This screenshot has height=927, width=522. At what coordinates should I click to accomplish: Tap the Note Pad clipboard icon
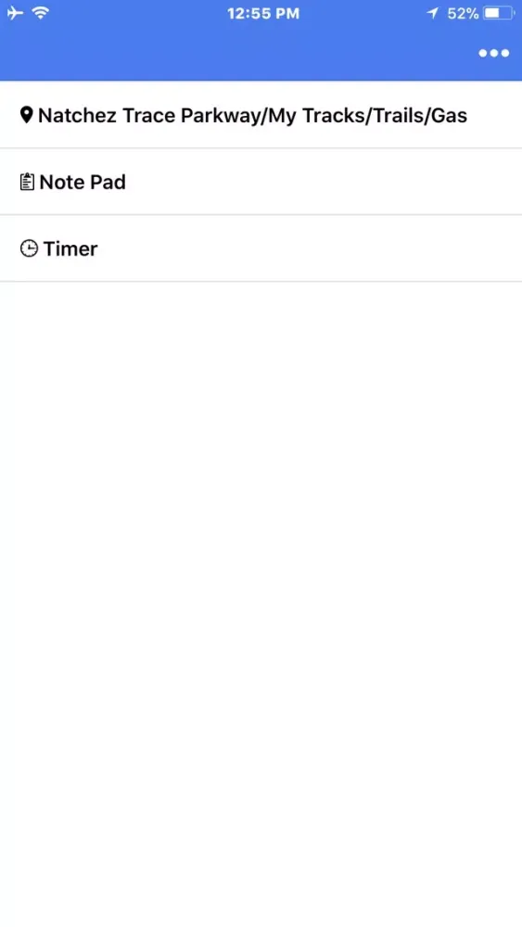coord(27,182)
